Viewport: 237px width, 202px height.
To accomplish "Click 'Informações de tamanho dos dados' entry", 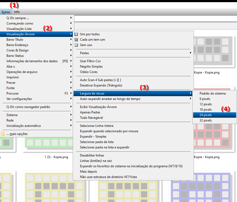I will click(x=32, y=61).
